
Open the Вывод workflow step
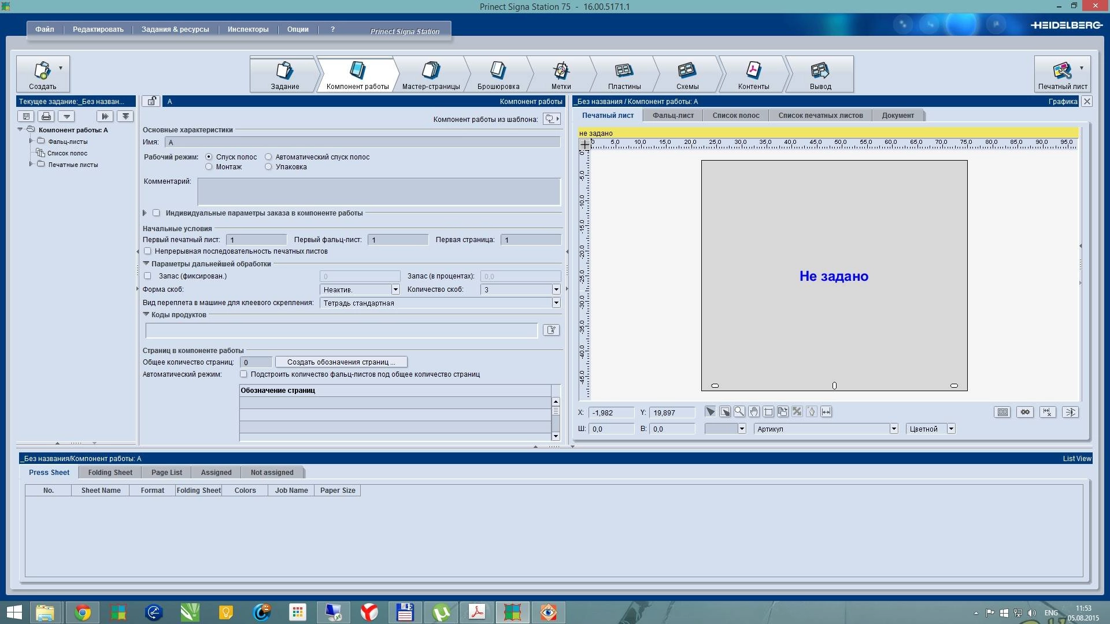point(820,75)
